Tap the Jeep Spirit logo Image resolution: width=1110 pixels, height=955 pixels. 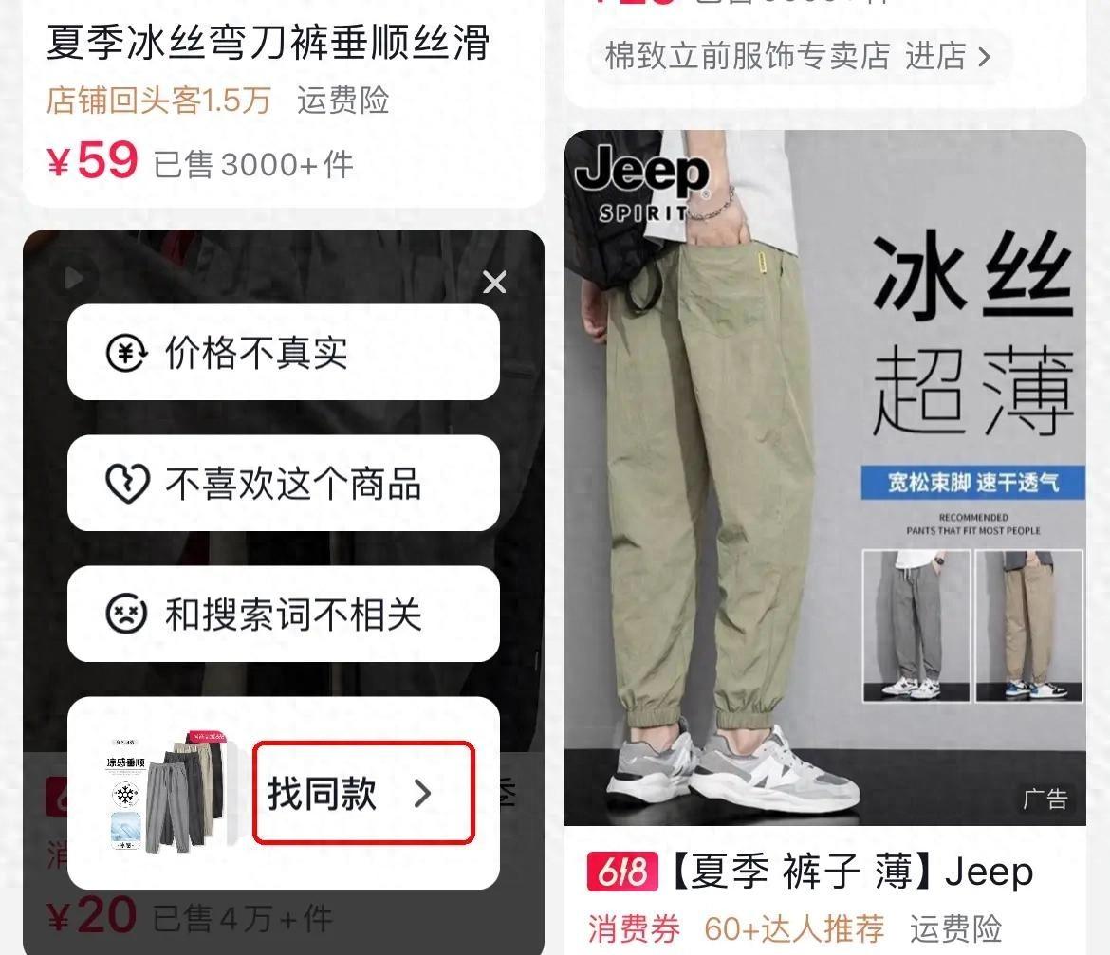click(x=643, y=184)
